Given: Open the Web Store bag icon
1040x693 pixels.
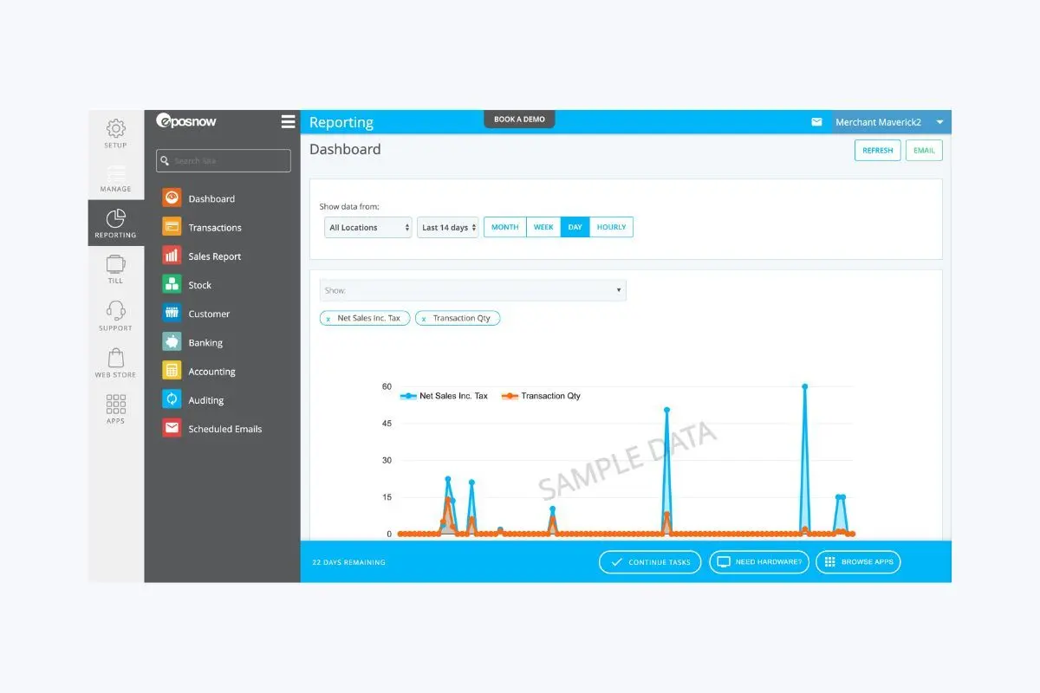Looking at the screenshot, I should point(115,358).
